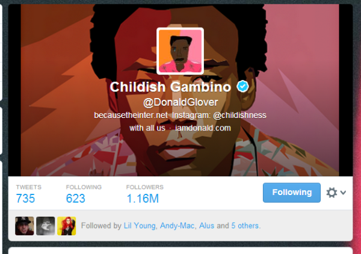Click the blue verified badge icon
This screenshot has height=254, width=361.
click(242, 86)
